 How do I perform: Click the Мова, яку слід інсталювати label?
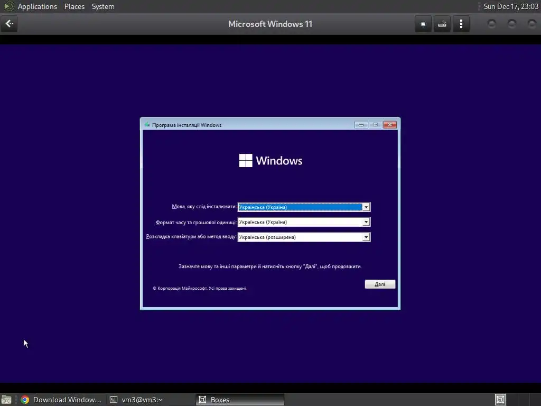coord(204,207)
